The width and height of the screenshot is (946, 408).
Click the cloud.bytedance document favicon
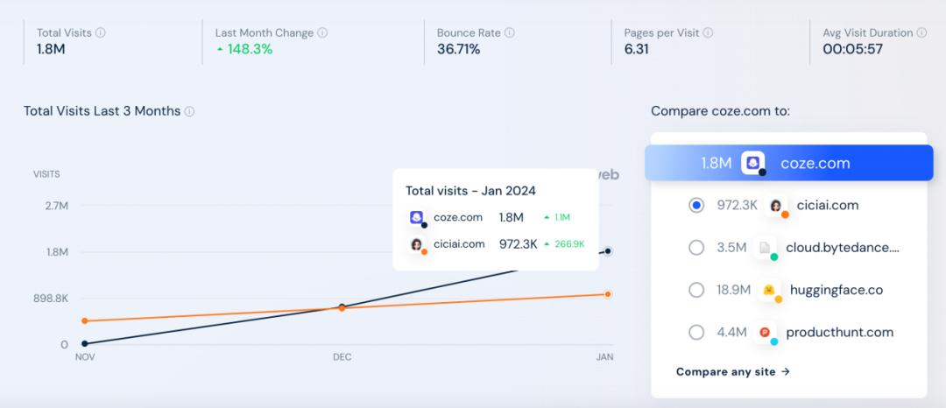click(x=765, y=248)
